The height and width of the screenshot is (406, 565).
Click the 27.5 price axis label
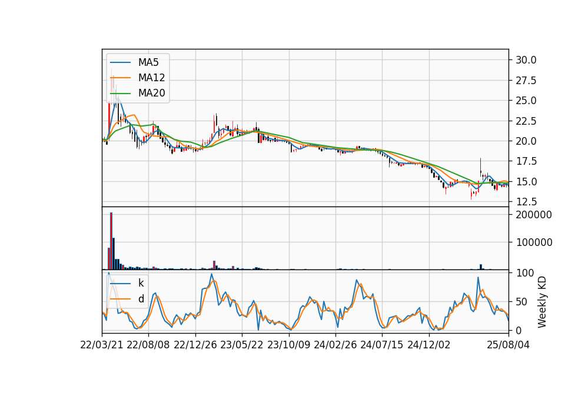(526, 81)
